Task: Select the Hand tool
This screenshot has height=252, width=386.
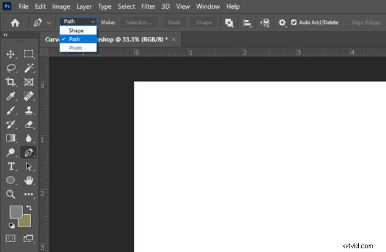Action: [28, 180]
